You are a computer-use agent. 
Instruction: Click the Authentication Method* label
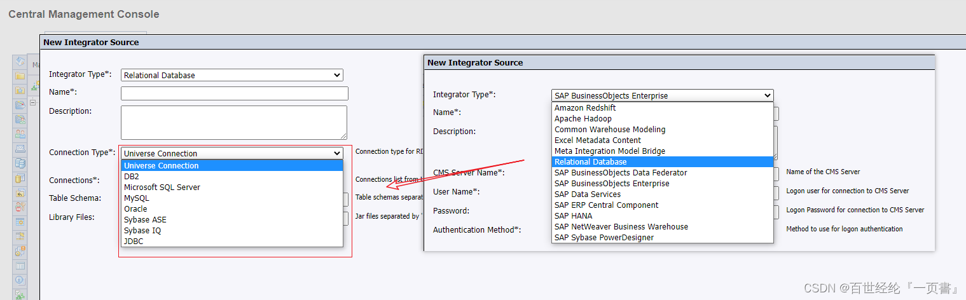(x=477, y=229)
